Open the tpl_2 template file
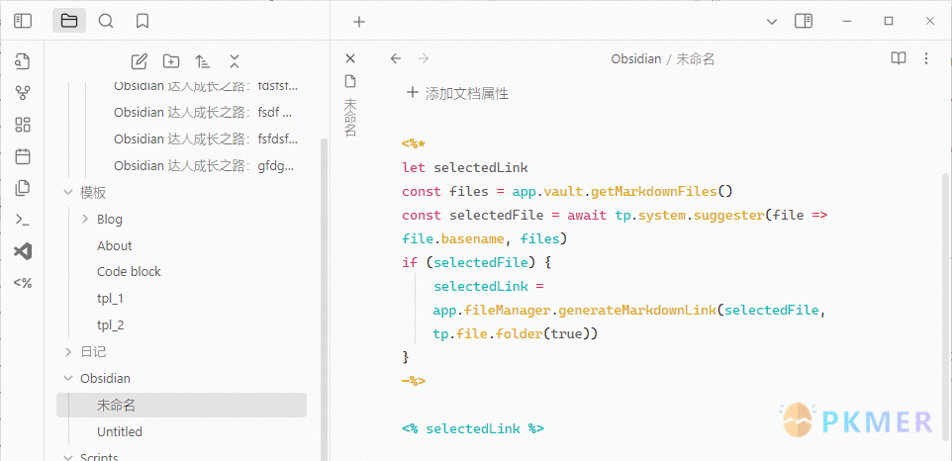The image size is (952, 461). [x=111, y=325]
